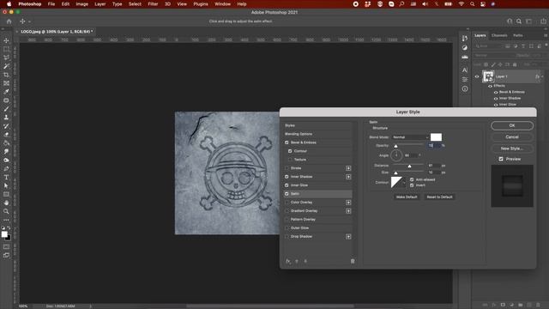This screenshot has width=549, height=309.
Task: Toggle the Inner Glow checkbox
Action: pos(287,185)
